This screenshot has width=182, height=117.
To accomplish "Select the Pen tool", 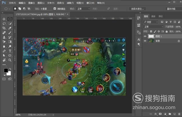I will pos(4,51).
